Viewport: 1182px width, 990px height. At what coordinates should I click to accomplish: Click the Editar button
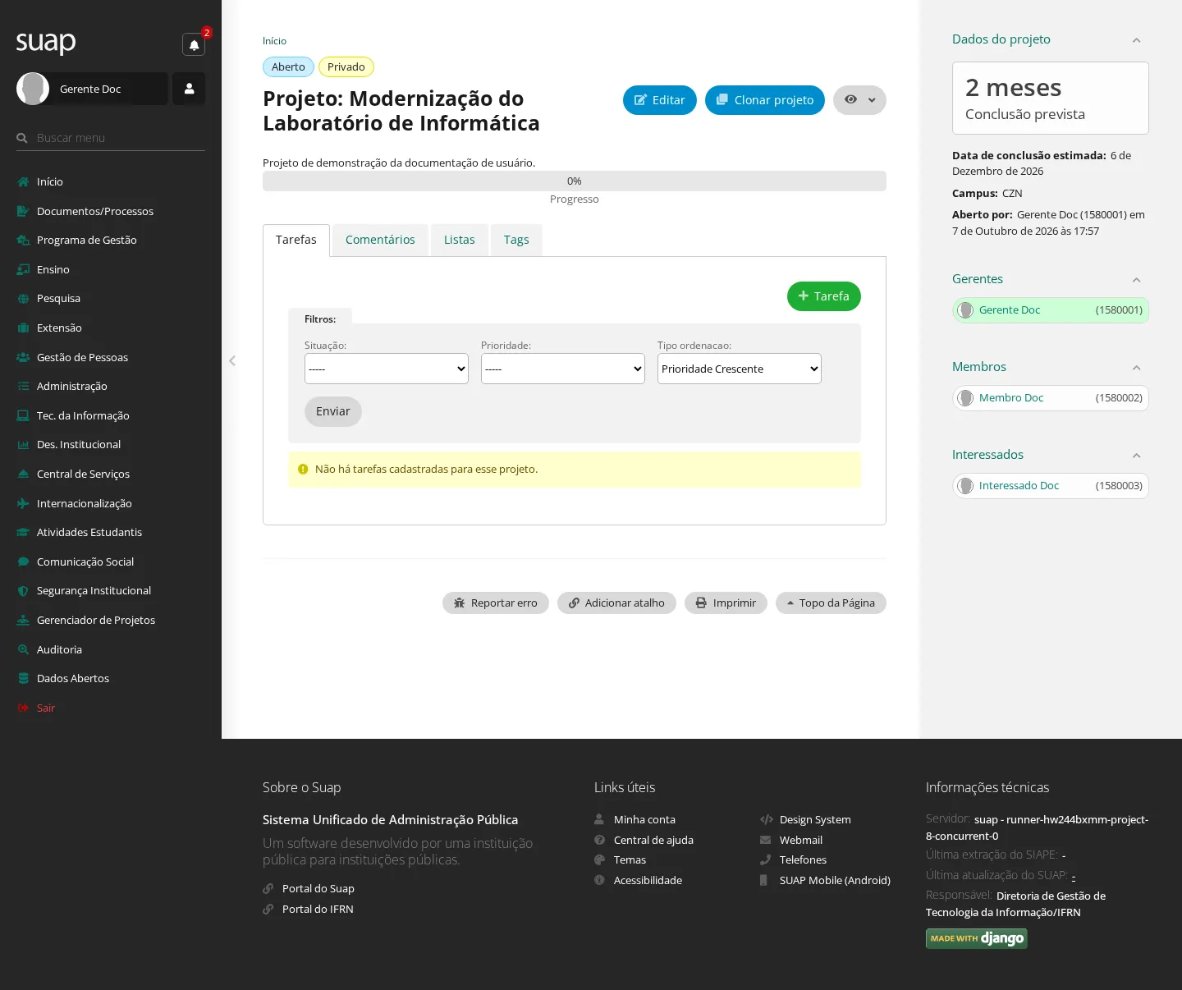click(660, 100)
